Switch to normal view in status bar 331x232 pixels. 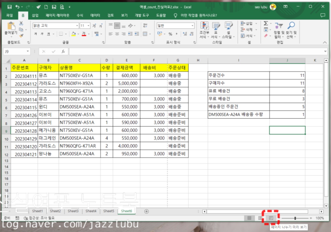point(250,218)
